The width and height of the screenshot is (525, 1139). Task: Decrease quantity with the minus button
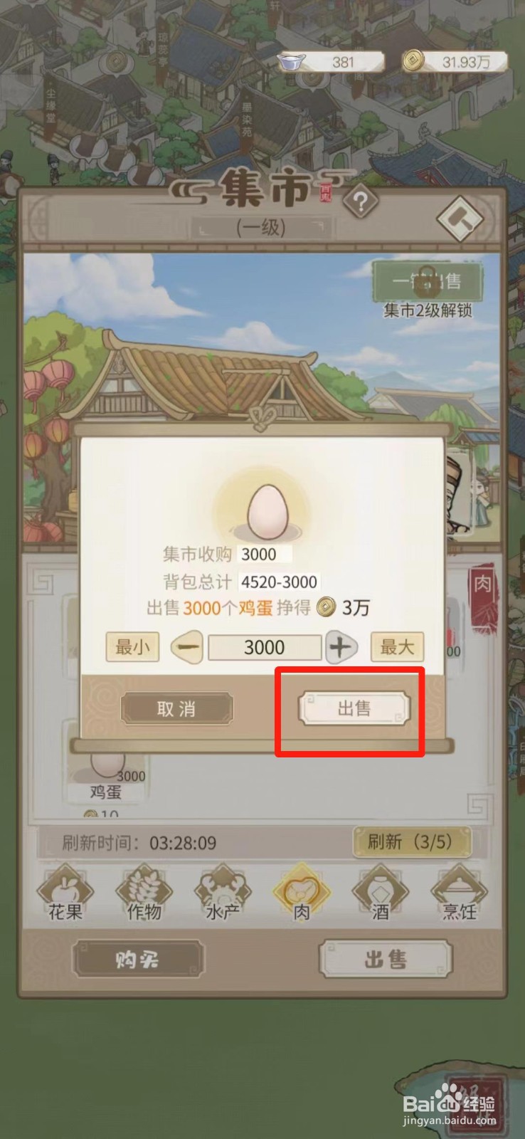(x=188, y=647)
